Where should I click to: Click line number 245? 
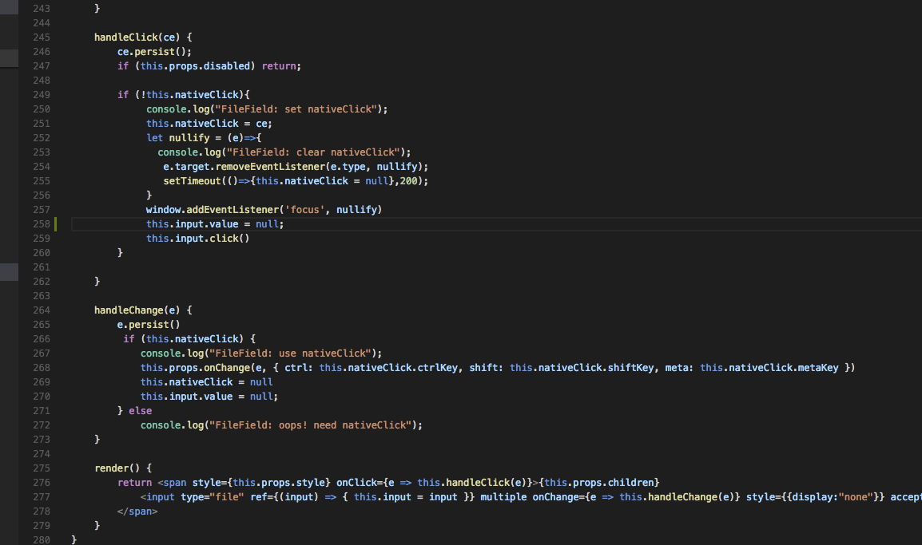pos(41,37)
